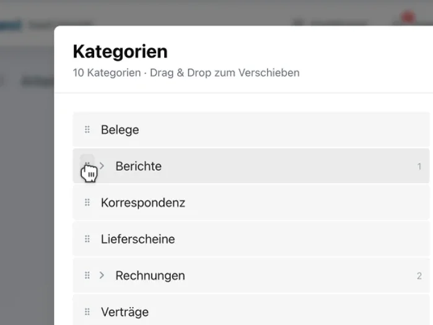Expand the Rechnungen category chevron

click(102, 275)
